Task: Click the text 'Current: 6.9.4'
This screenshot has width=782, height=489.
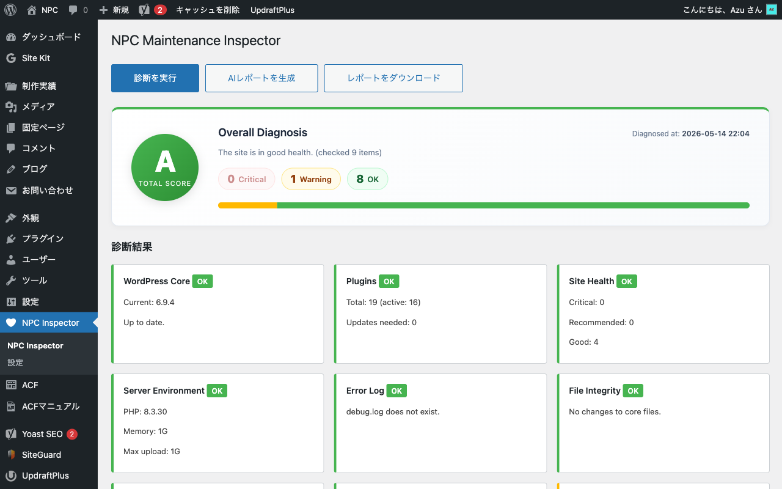Action: pyautogui.click(x=149, y=302)
